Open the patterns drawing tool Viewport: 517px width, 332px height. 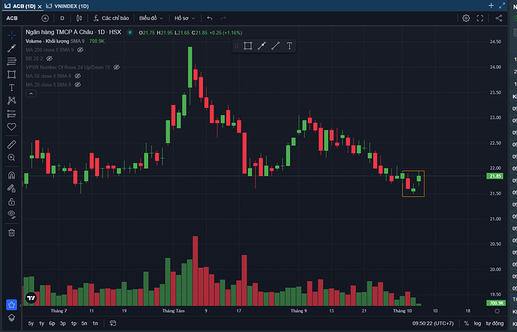[11, 100]
